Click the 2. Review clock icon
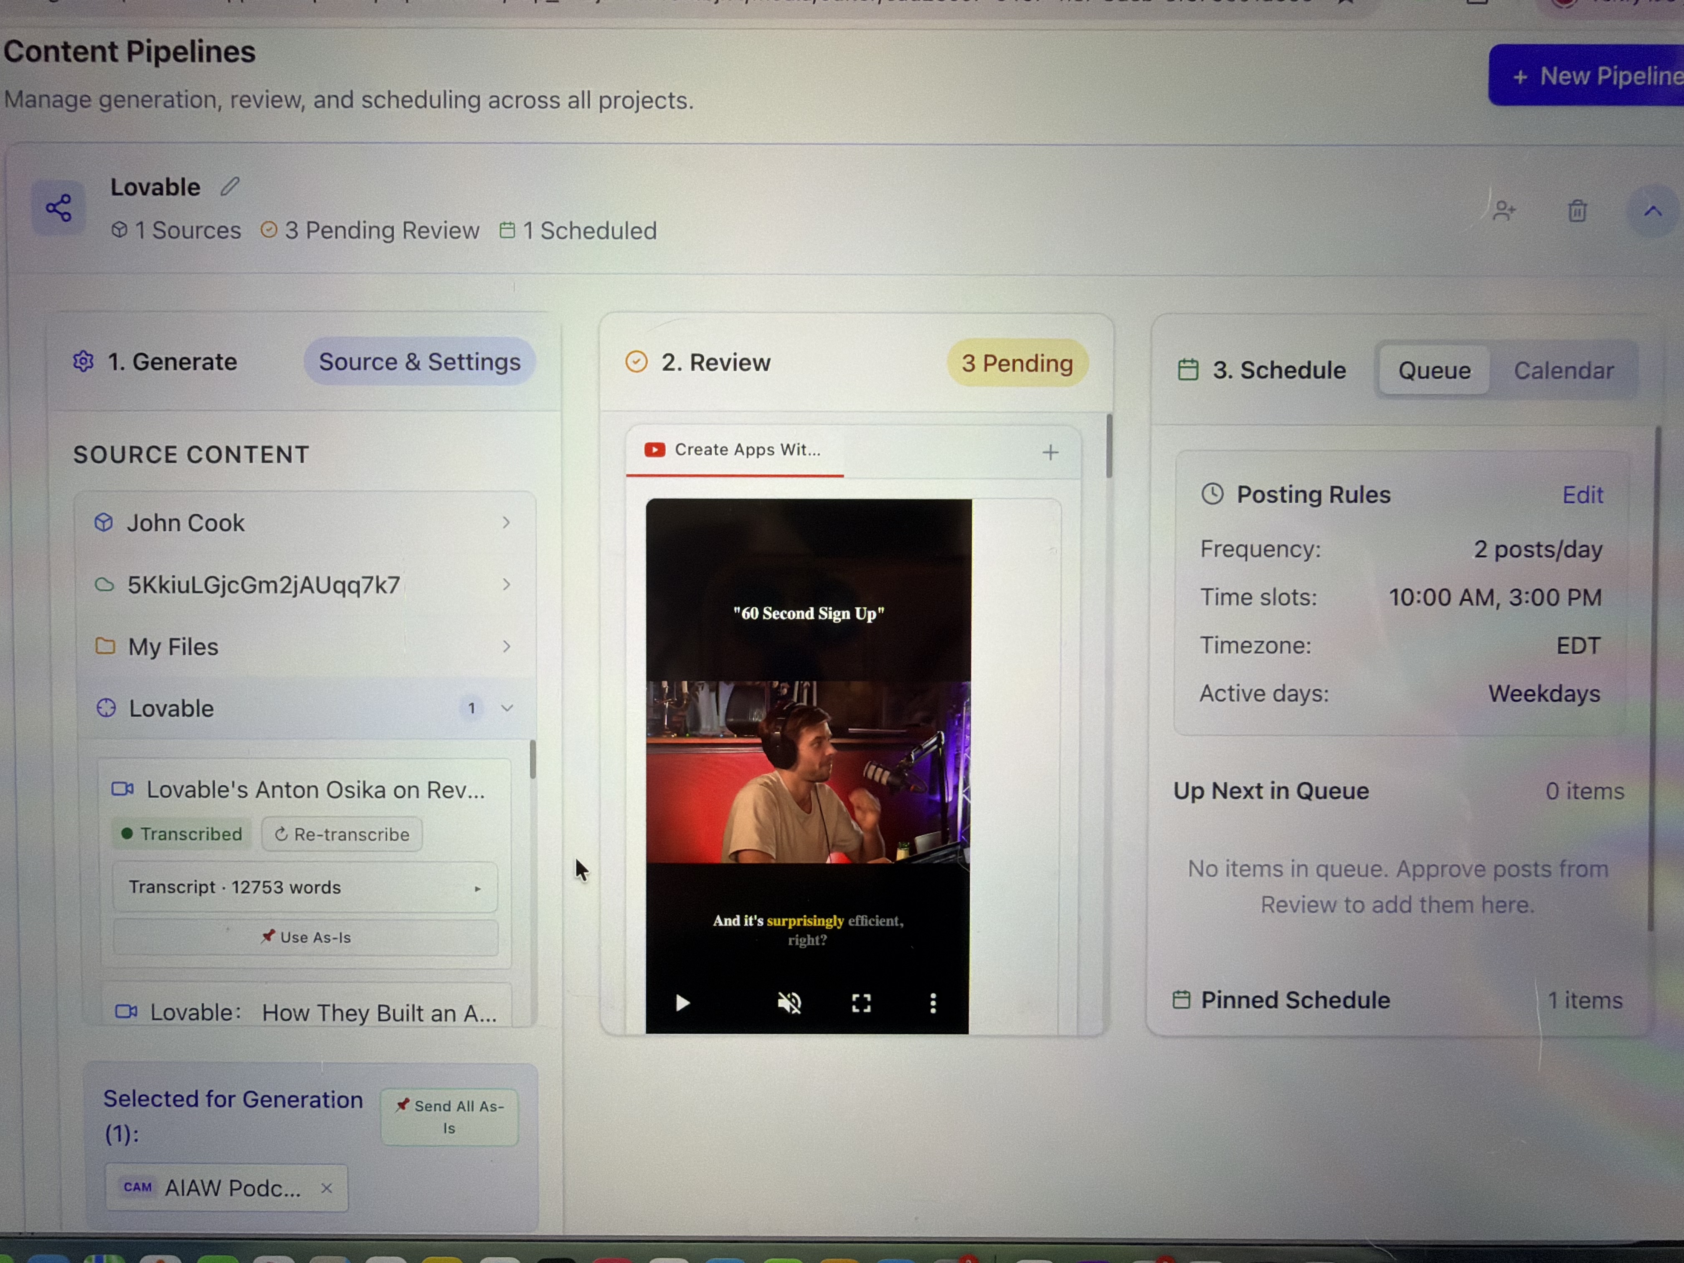The width and height of the screenshot is (1684, 1263). [x=637, y=362]
